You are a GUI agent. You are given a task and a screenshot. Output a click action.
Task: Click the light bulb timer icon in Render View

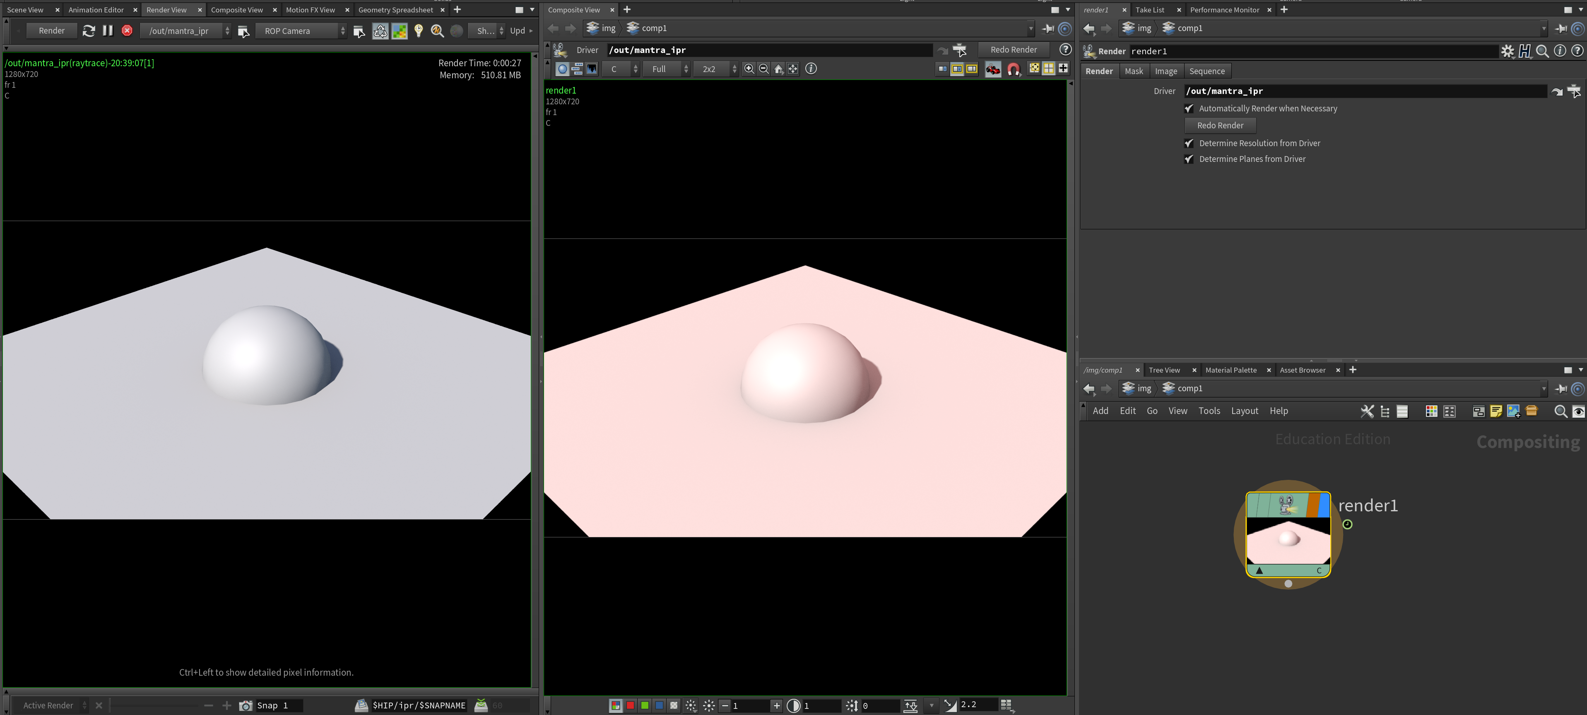[x=419, y=31]
